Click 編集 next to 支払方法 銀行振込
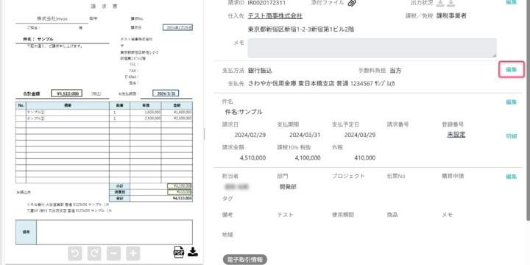Viewport: 530px width, 265px height. tap(512, 70)
